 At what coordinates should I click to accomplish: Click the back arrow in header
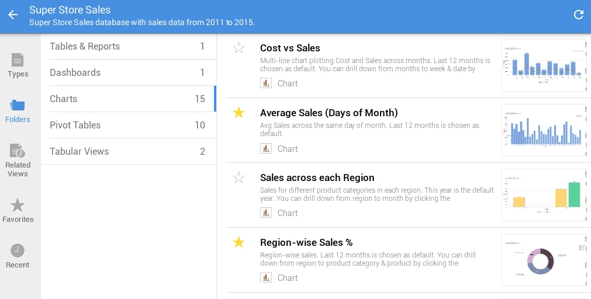pyautogui.click(x=13, y=15)
